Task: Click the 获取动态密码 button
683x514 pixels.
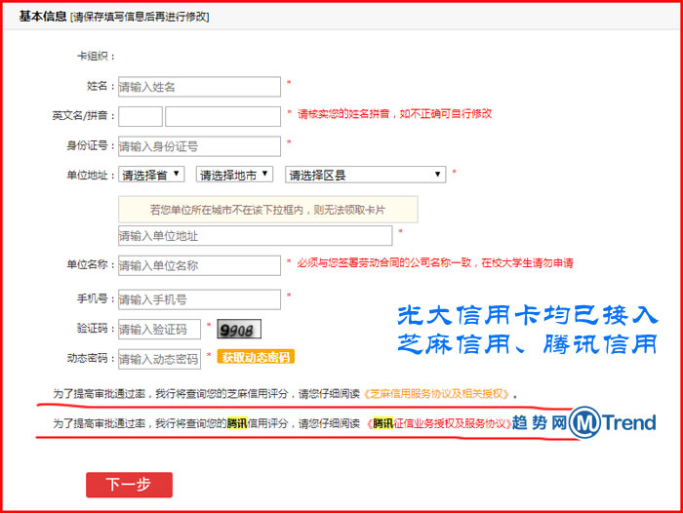Action: tap(256, 357)
